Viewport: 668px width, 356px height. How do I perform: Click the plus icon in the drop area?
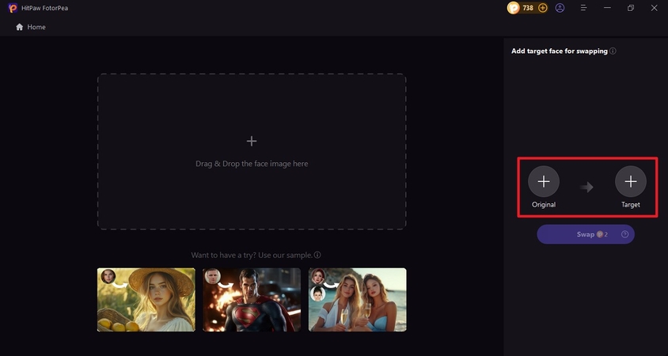pos(252,141)
